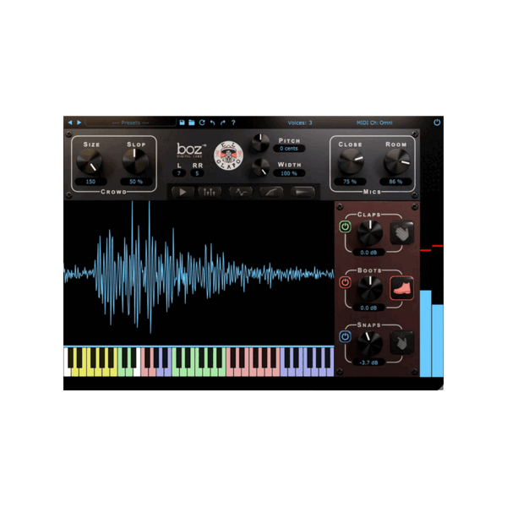Click the reload preset icon

(202, 123)
